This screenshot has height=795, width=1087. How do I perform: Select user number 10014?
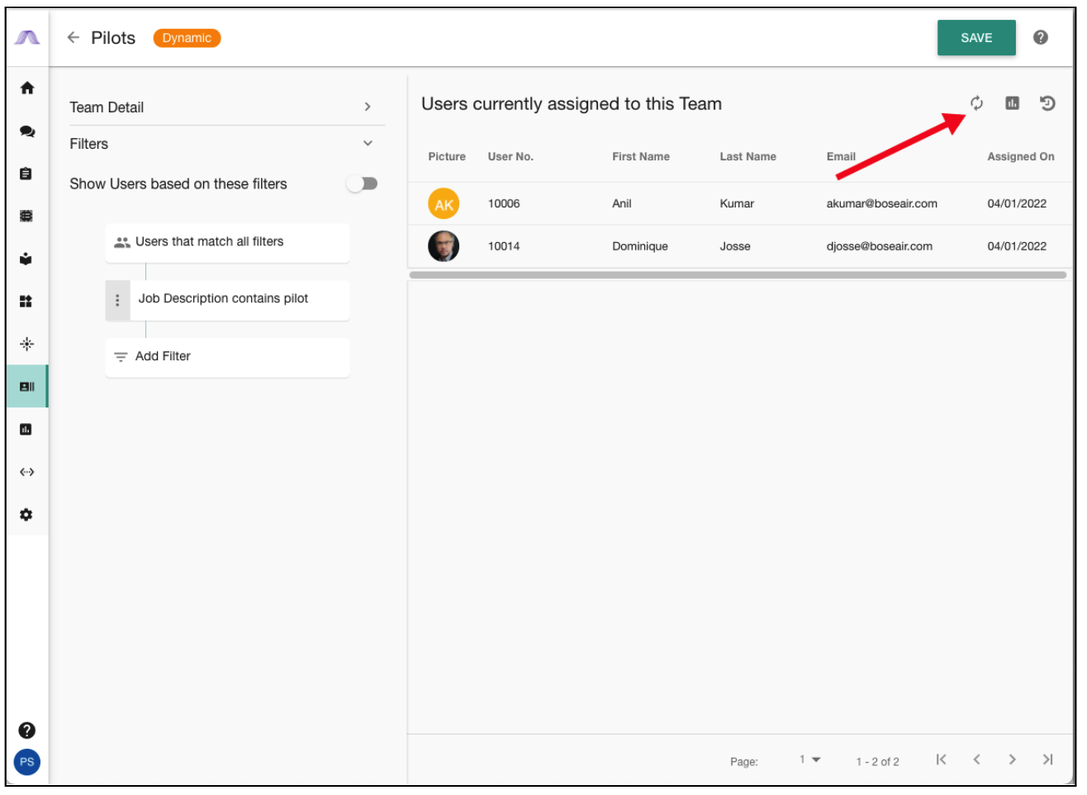point(504,246)
